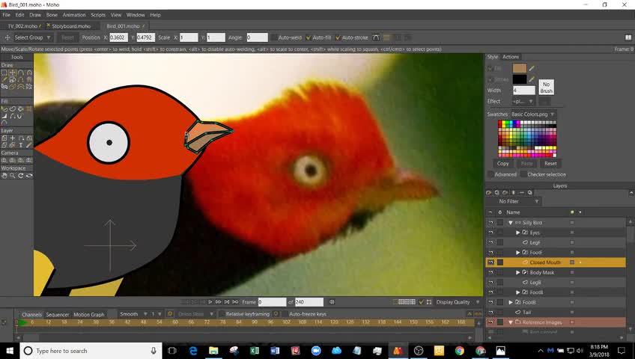Image resolution: width=635 pixels, height=359 pixels.
Task: Open the Scripts menu
Action: pyautogui.click(x=98, y=15)
